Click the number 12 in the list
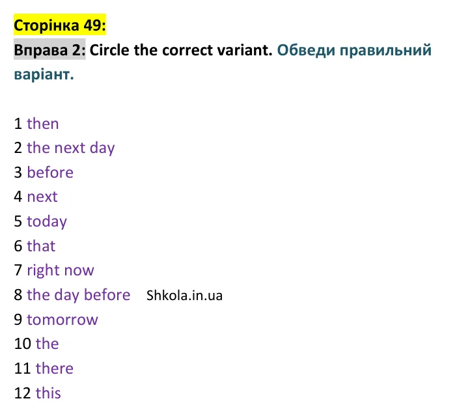Image resolution: width=457 pixels, height=416 pixels. click(x=22, y=393)
